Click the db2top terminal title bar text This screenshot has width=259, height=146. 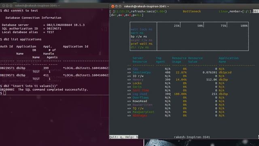(x=146, y=6)
